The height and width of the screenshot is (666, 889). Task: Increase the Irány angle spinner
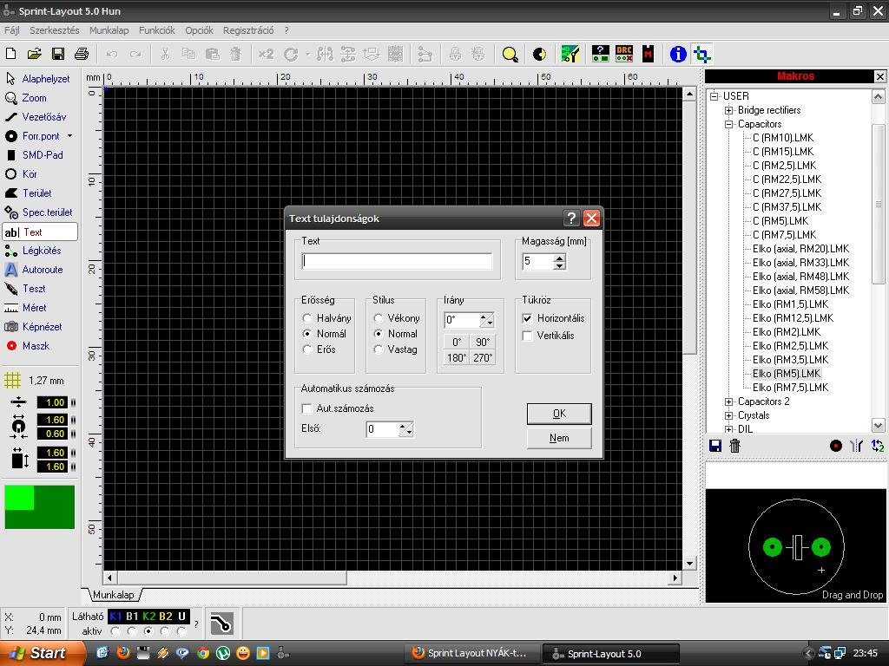(484, 317)
